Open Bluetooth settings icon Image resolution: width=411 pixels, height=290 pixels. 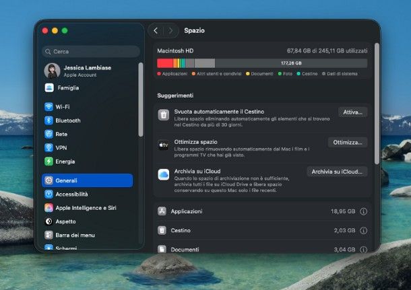pyautogui.click(x=49, y=120)
